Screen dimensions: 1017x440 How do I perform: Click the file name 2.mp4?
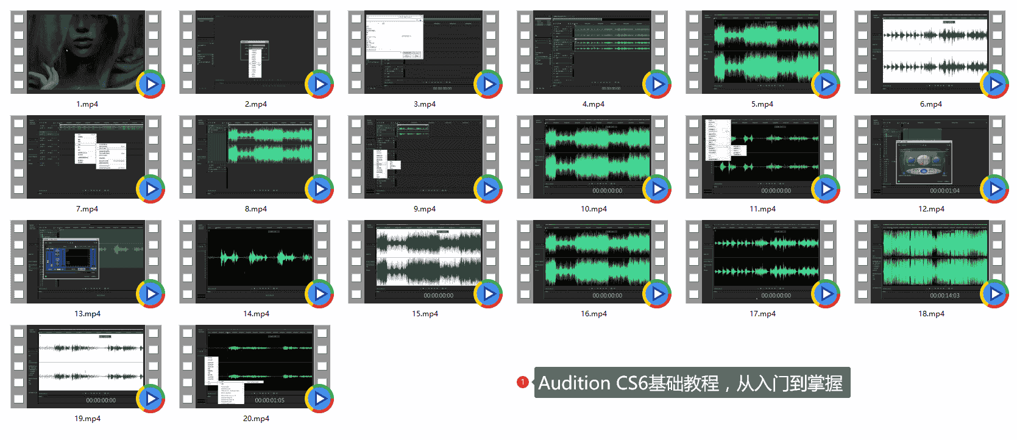256,104
